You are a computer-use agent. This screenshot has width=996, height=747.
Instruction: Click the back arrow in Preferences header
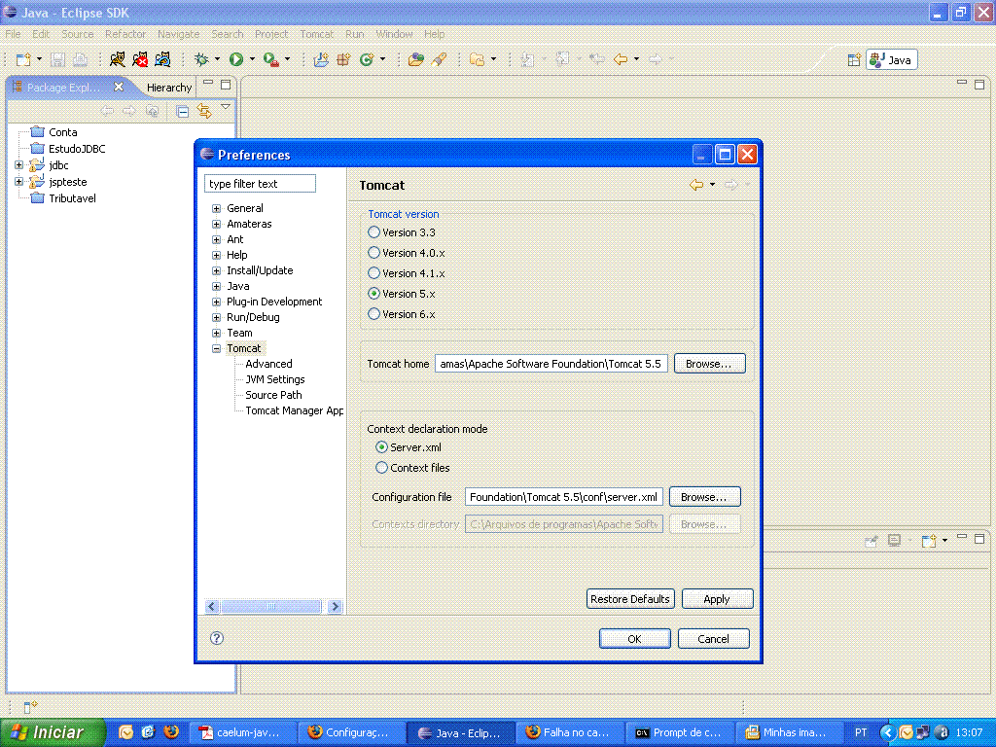point(696,185)
